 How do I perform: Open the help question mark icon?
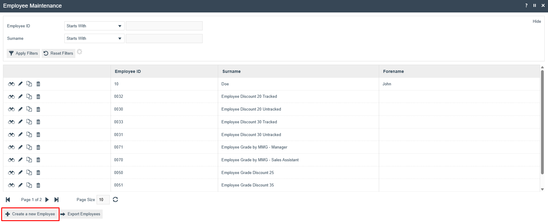[526, 5]
